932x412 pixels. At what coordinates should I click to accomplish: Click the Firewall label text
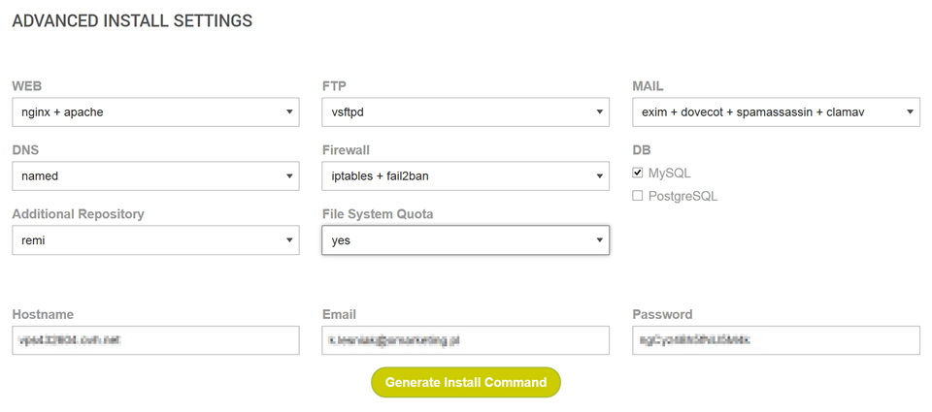coord(346,150)
